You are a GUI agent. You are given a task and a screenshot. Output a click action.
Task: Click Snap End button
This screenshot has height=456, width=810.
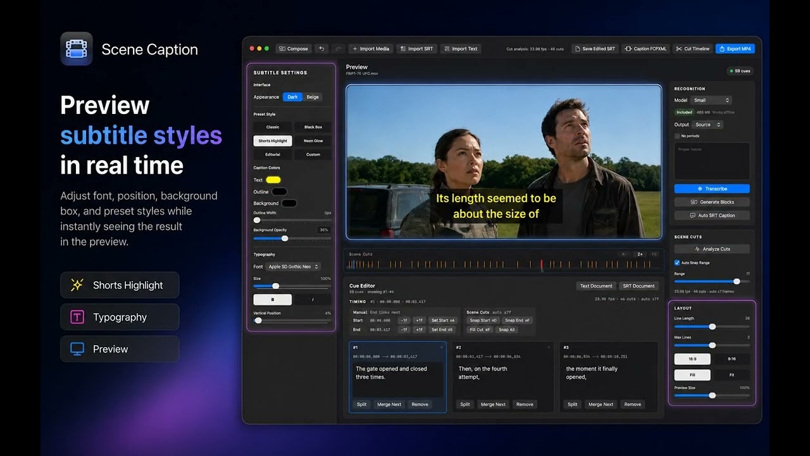[518, 320]
